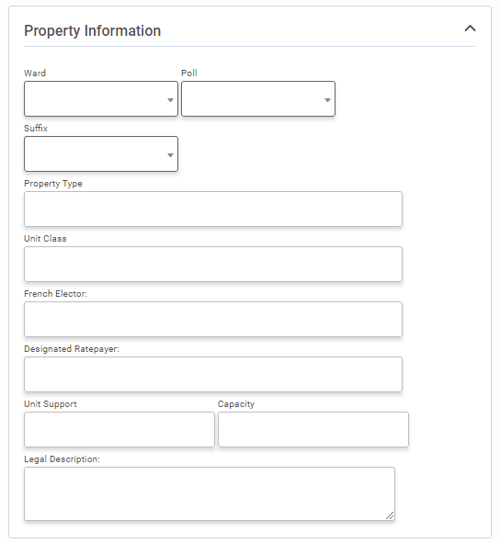
Task: Focus the French Elector input field
Action: coord(213,319)
